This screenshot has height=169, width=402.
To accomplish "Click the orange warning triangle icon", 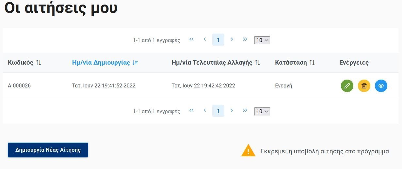I will point(248,150).
